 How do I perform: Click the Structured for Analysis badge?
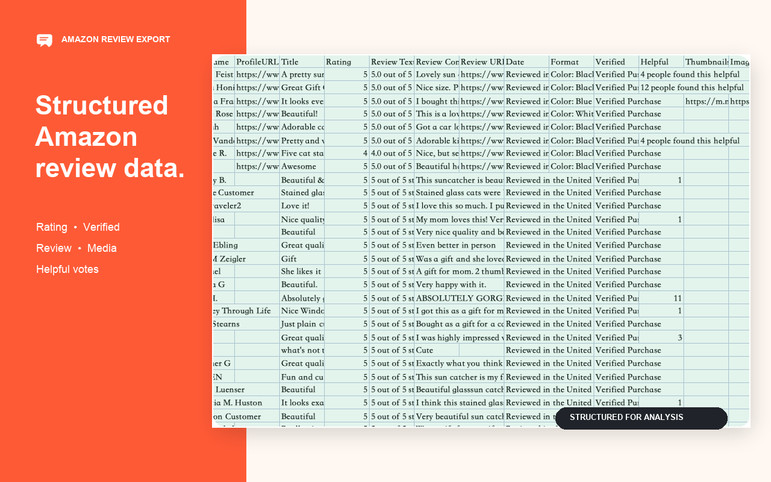click(x=641, y=418)
